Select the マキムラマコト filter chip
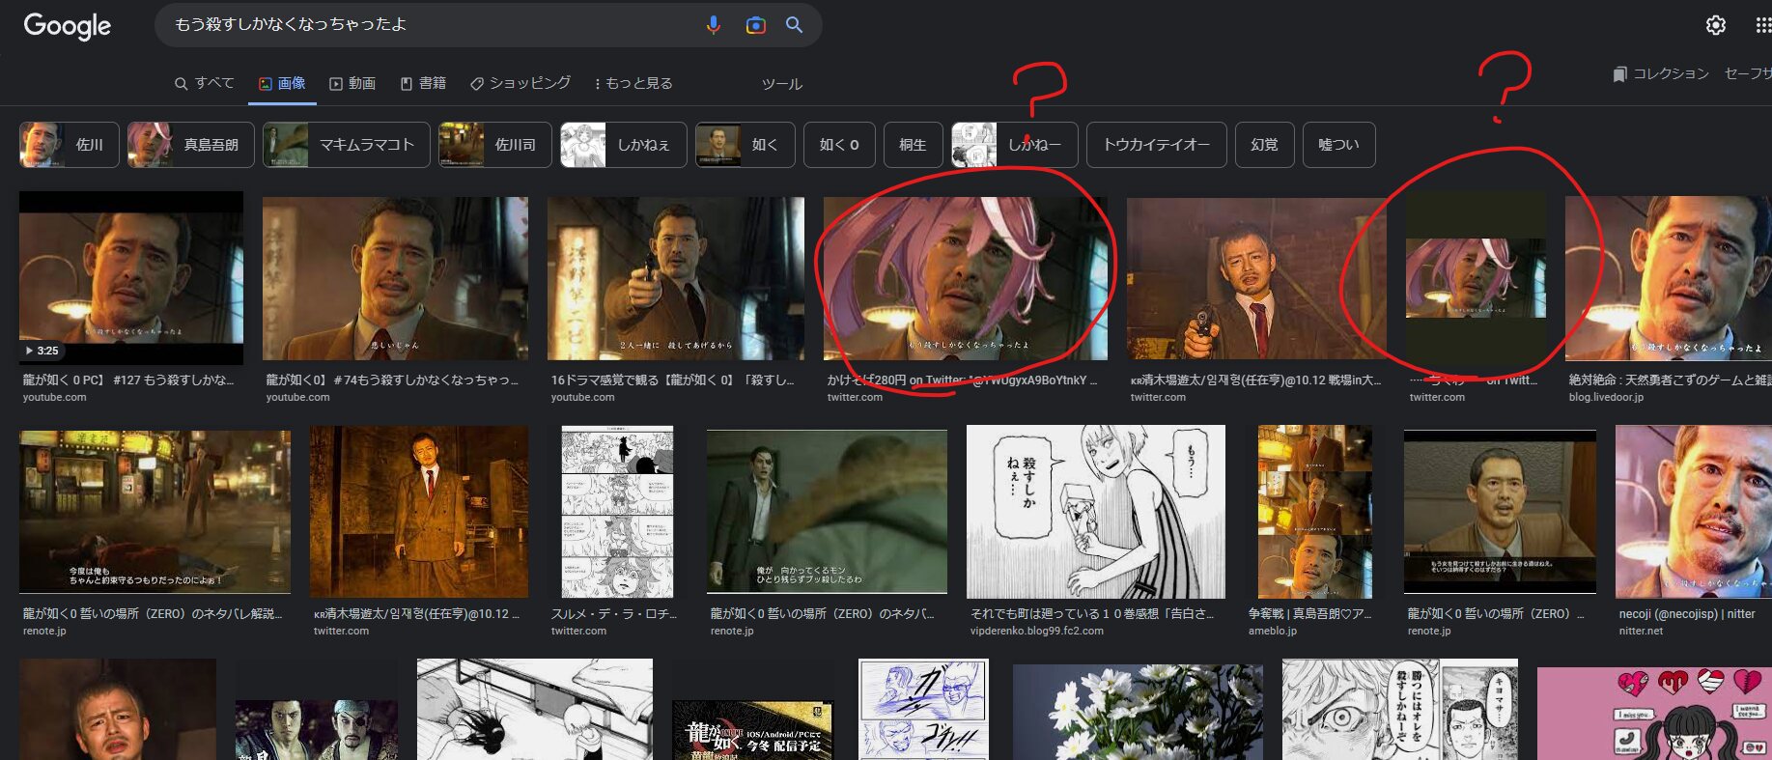The image size is (1772, 760). coord(347,145)
